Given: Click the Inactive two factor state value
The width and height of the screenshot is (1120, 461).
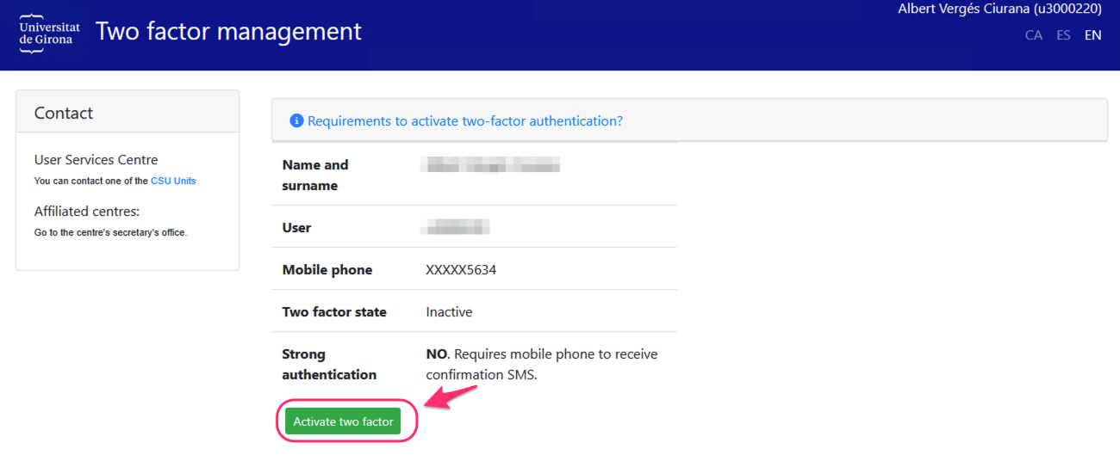Looking at the screenshot, I should [449, 312].
